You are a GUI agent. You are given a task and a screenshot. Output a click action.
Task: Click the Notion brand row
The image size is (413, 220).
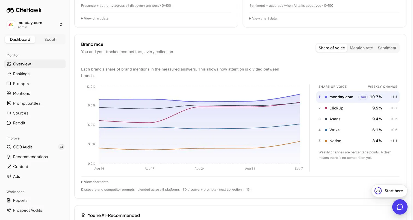point(358,141)
